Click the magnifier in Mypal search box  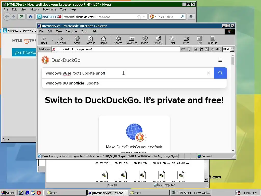click(182, 17)
